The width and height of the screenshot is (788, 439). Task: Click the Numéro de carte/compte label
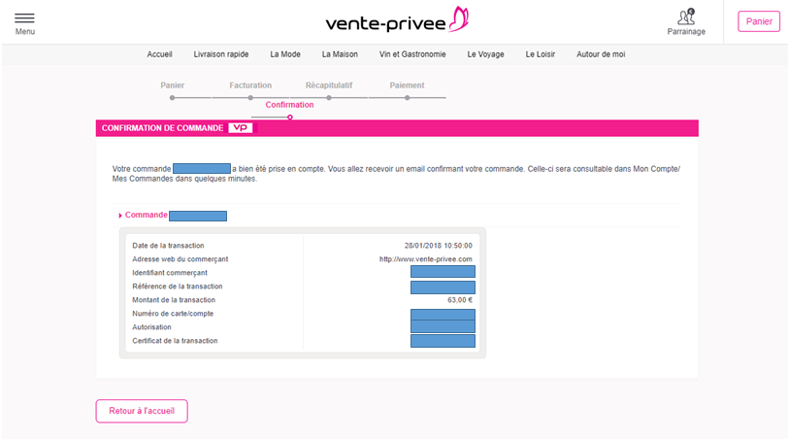[173, 314]
